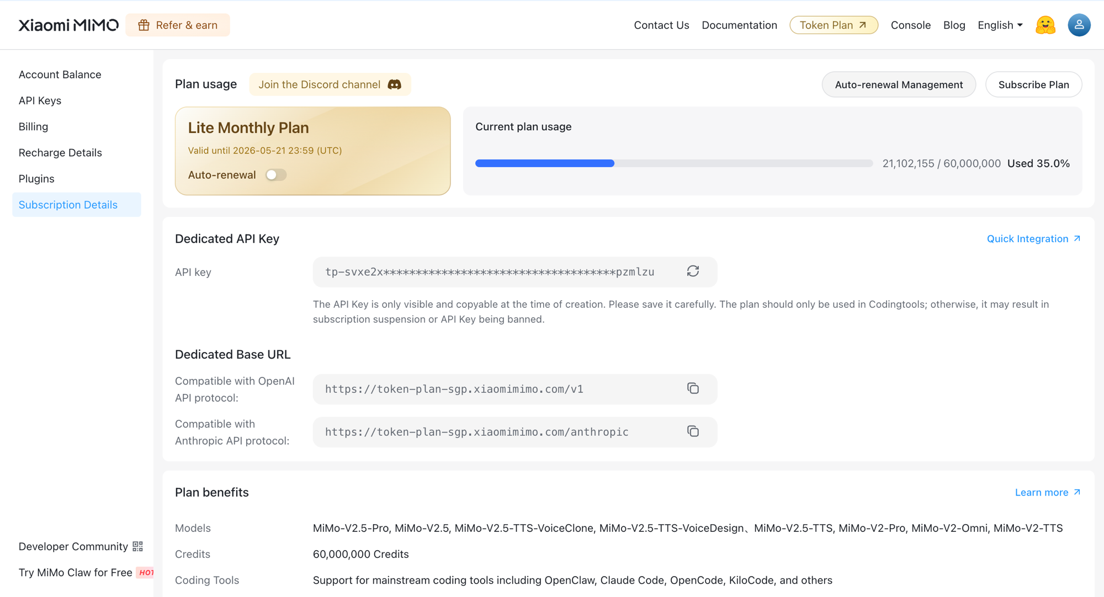Screen dimensions: 1104x597
Task: Follow the Learn more link
Action: tap(1048, 492)
